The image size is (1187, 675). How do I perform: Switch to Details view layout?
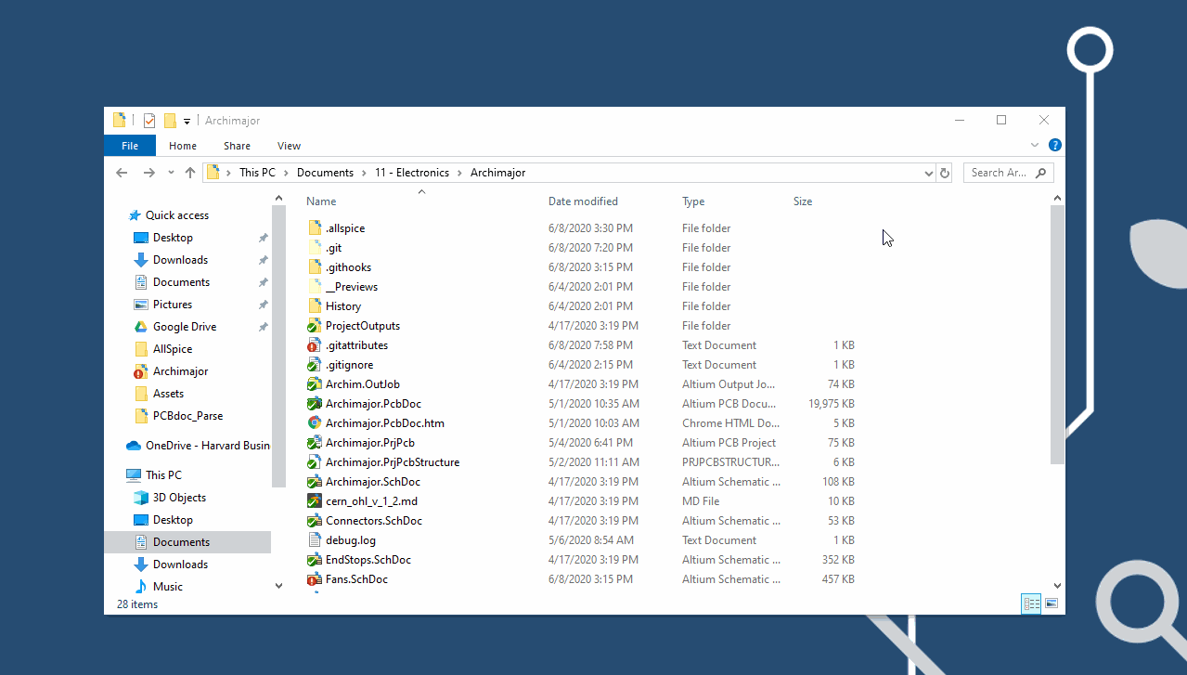pyautogui.click(x=1031, y=604)
